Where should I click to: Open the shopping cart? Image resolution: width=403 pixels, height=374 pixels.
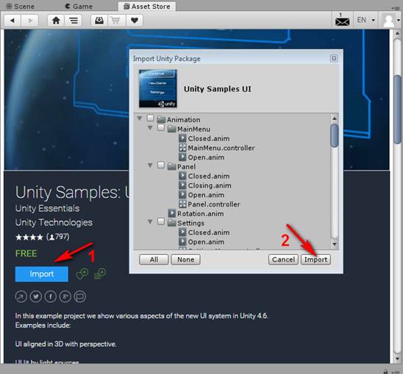116,21
